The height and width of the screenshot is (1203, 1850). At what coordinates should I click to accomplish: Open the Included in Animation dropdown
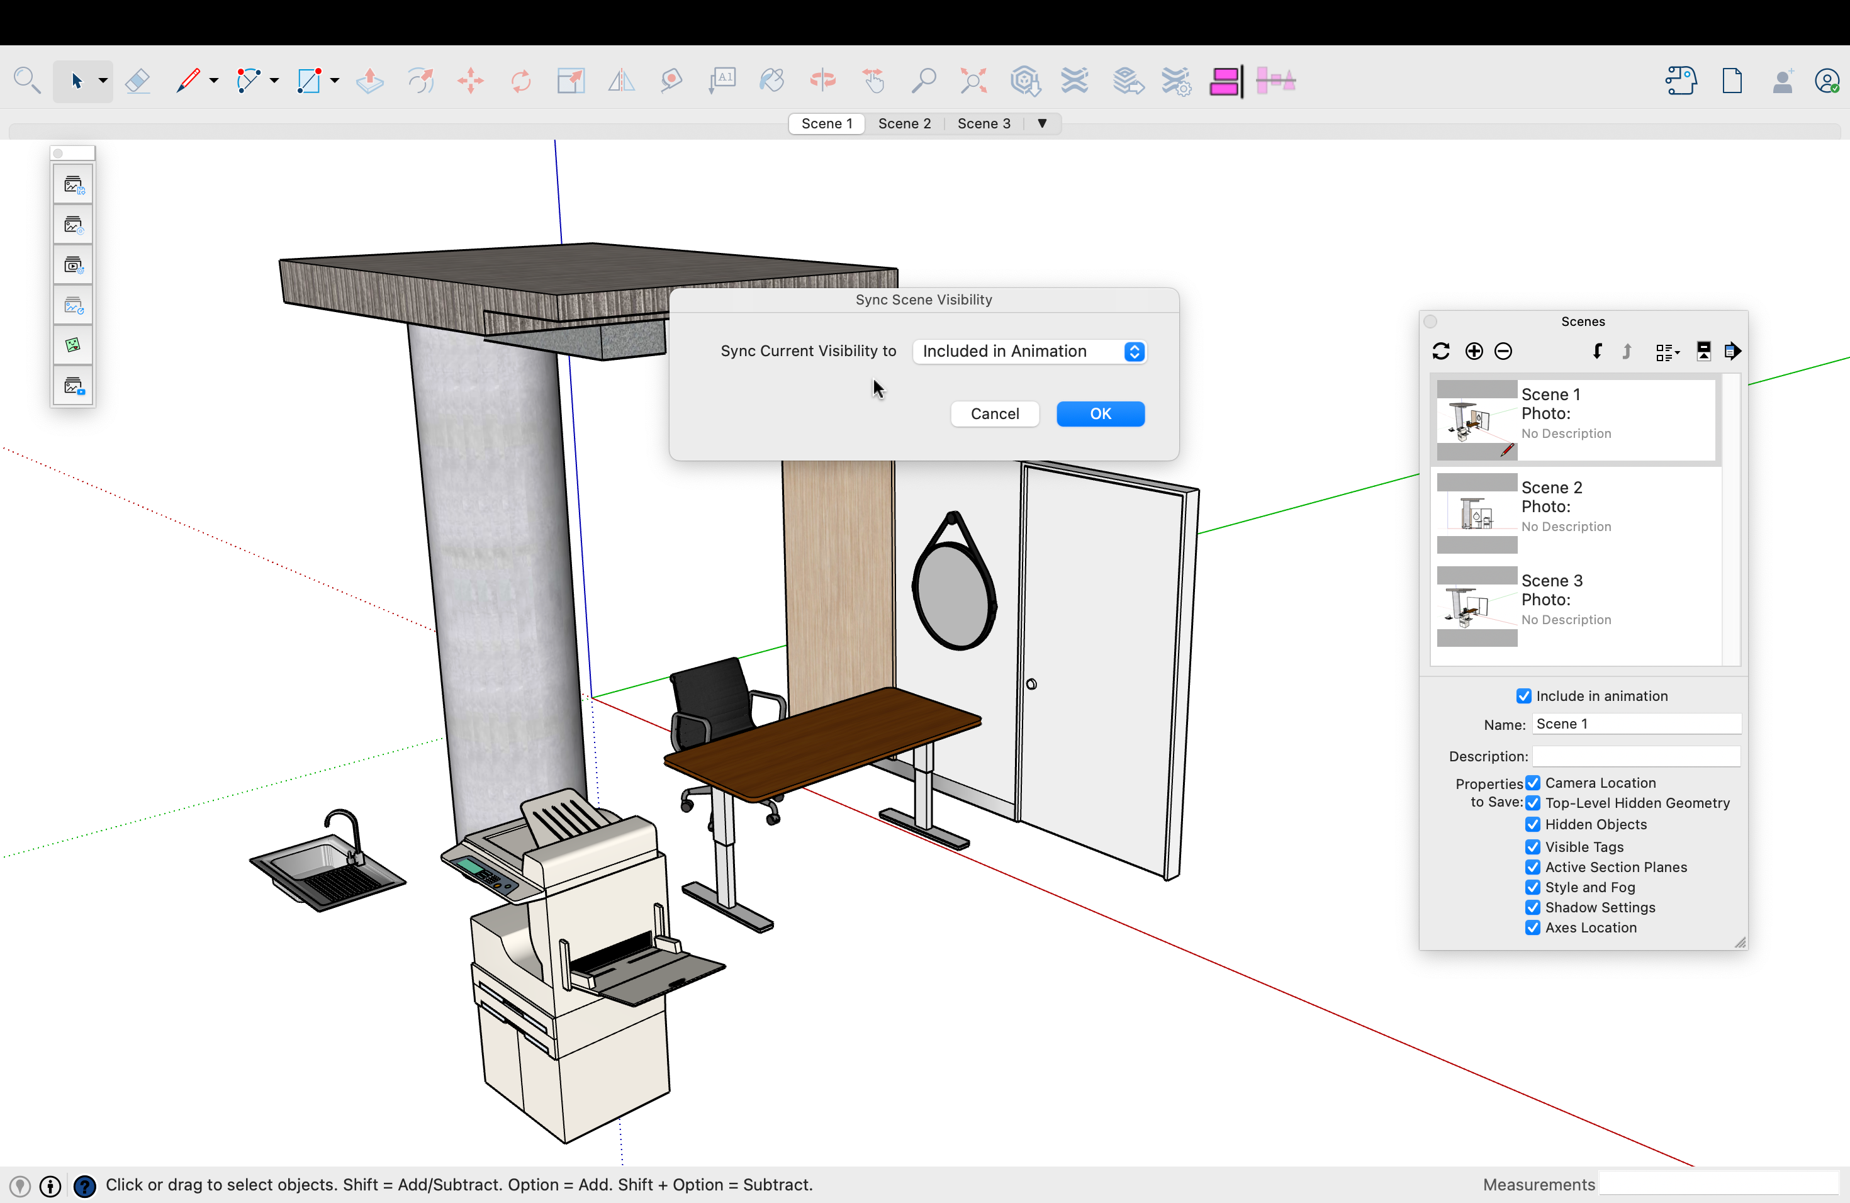pyautogui.click(x=1029, y=351)
